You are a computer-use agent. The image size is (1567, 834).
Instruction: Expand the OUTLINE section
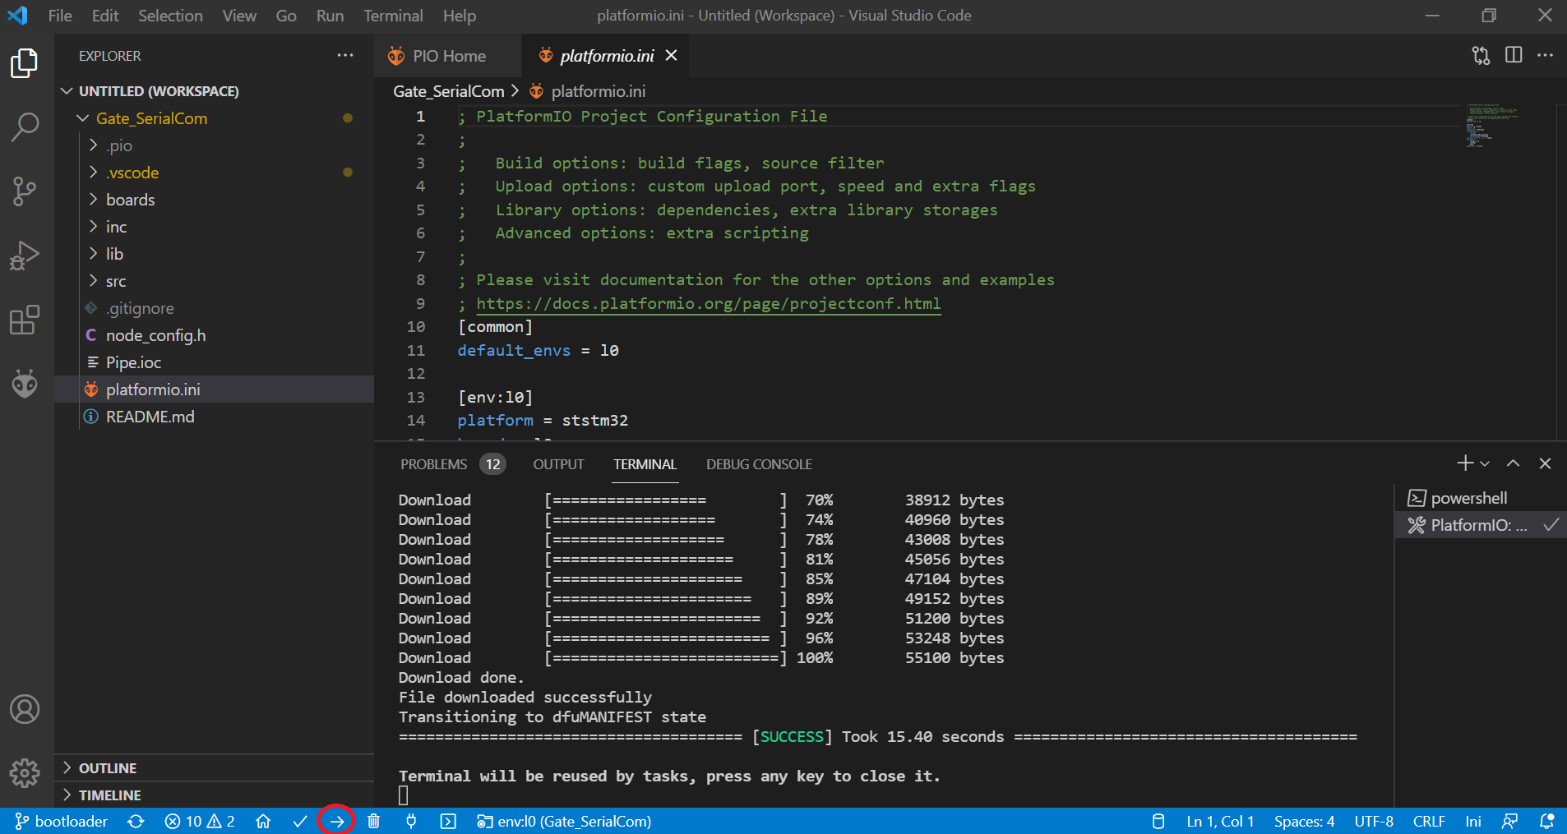coord(108,767)
